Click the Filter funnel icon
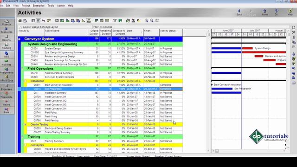Viewport: 297px width, 167px height. tap(115, 20)
